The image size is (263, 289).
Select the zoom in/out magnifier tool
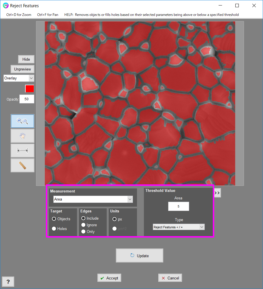tap(22, 121)
